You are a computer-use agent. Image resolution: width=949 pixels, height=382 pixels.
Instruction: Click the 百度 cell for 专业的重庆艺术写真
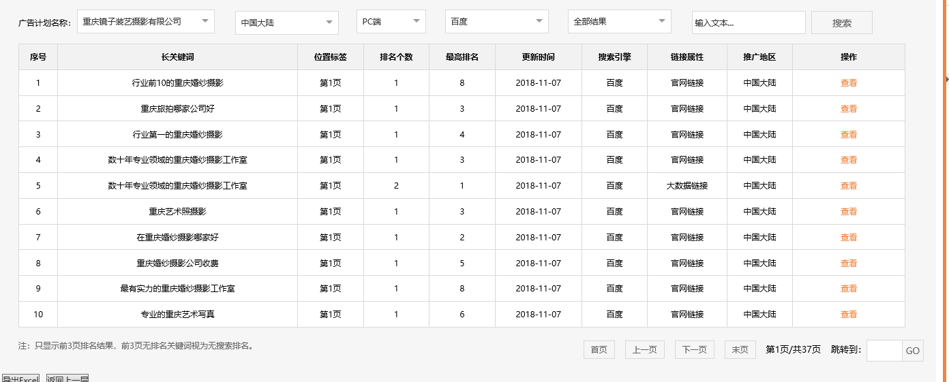click(615, 315)
